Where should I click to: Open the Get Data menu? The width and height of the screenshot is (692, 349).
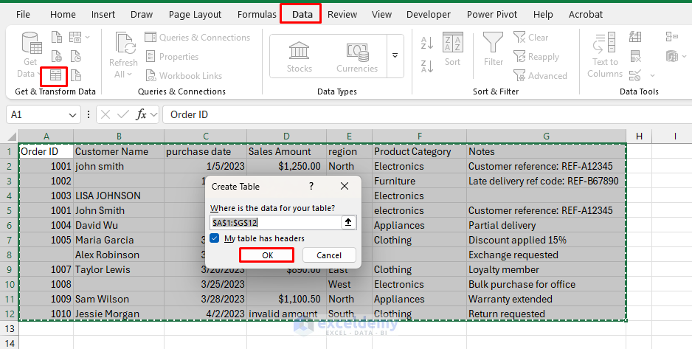click(30, 55)
